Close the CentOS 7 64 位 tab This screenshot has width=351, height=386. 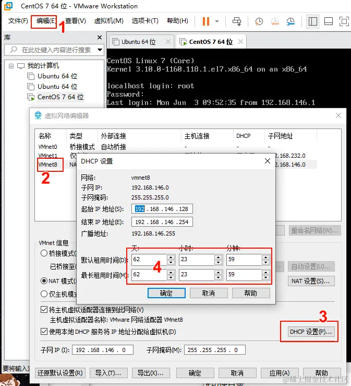pyautogui.click(x=241, y=42)
